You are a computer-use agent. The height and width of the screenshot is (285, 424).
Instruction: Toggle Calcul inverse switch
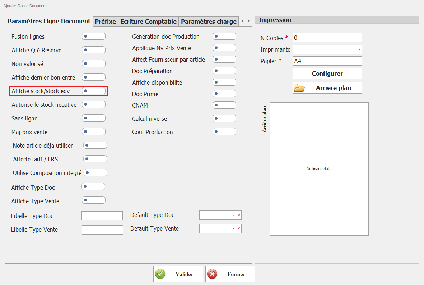pos(224,118)
